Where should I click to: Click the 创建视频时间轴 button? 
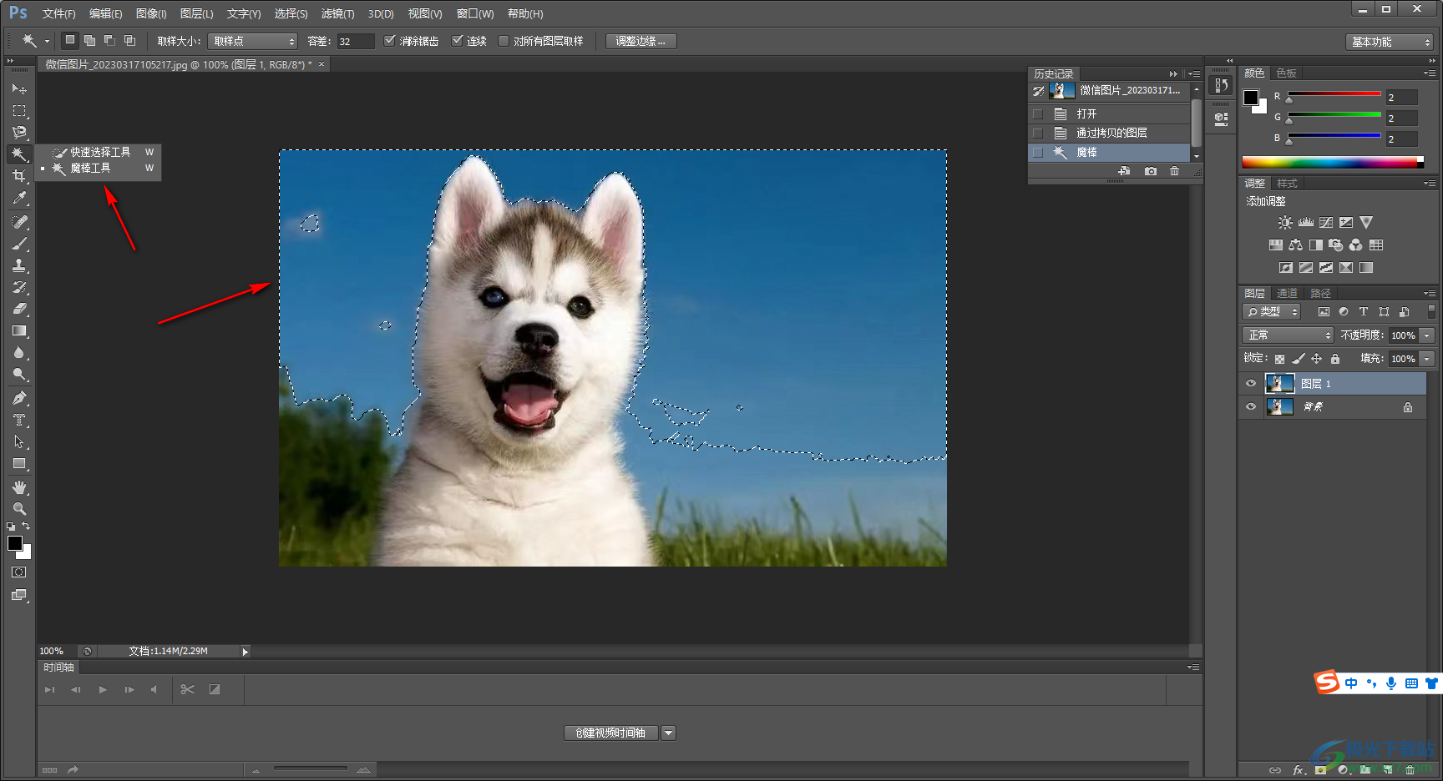click(x=610, y=733)
